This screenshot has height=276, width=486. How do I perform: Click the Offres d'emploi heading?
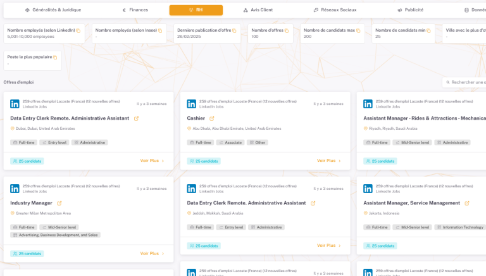18,82
